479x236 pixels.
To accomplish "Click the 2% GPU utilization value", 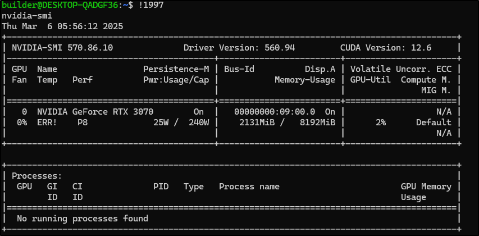I will 381,122.
